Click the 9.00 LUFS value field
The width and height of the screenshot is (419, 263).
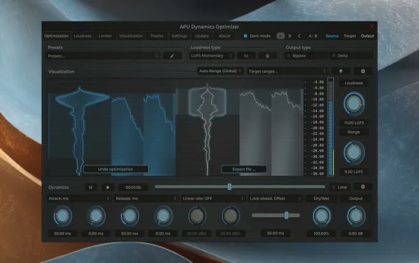point(354,172)
